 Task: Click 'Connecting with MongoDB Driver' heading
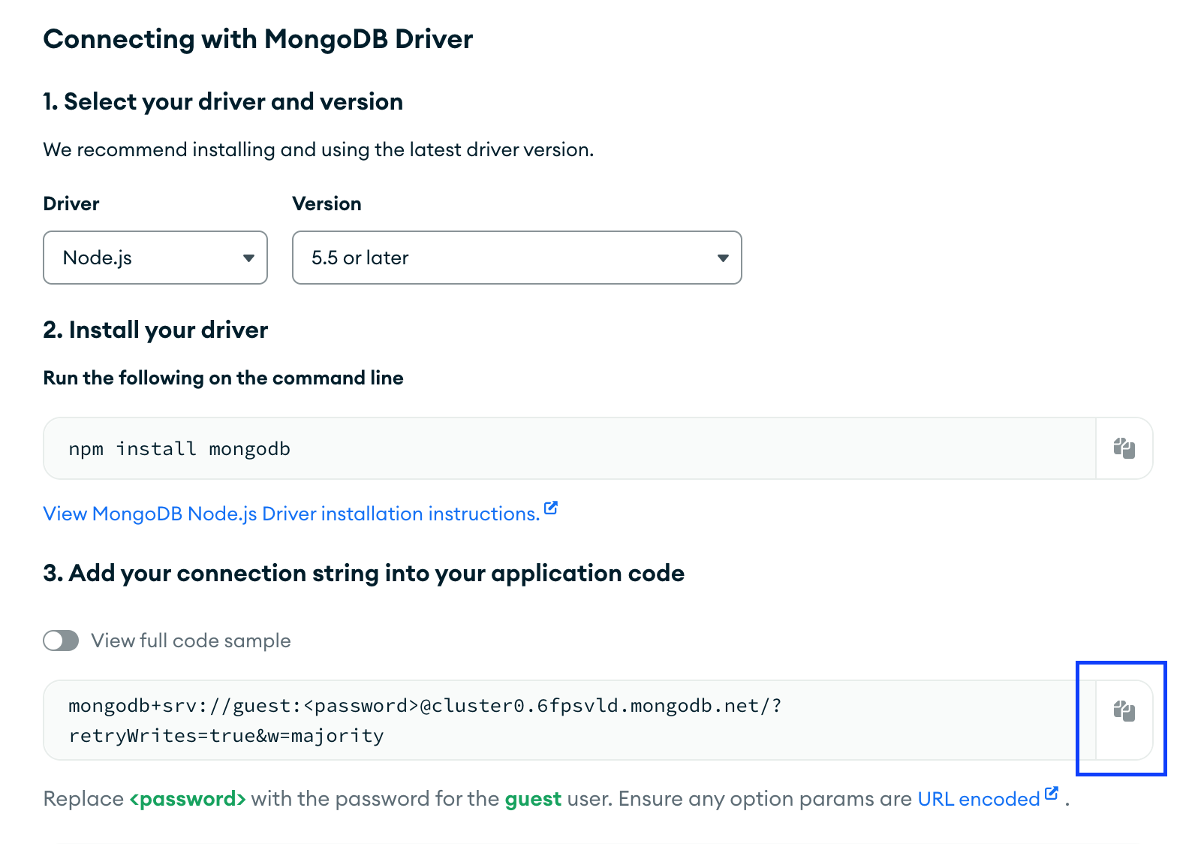pyautogui.click(x=258, y=39)
